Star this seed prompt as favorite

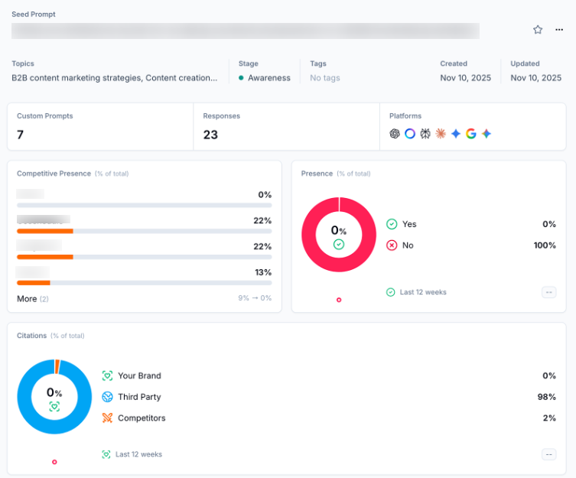538,30
